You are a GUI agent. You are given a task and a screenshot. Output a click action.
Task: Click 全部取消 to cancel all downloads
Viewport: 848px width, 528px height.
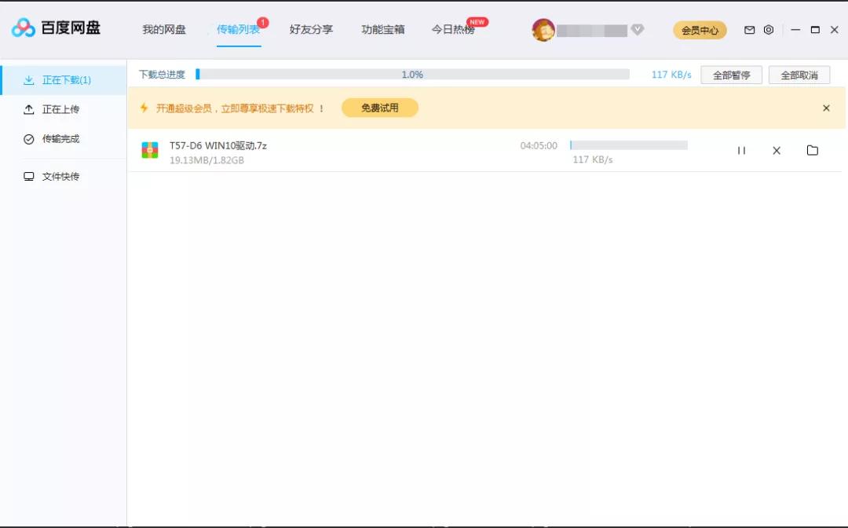pyautogui.click(x=801, y=74)
